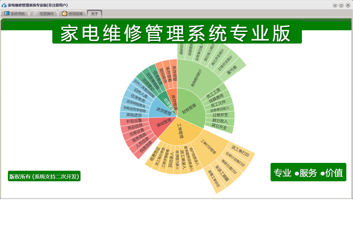
Task: Open the 其它开支 segment at ring bottom
Action: [x=219, y=126]
